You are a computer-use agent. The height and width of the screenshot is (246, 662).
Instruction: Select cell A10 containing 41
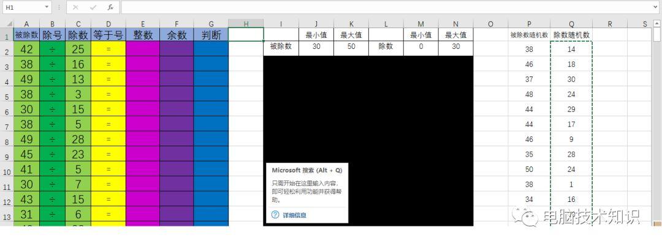26,170
